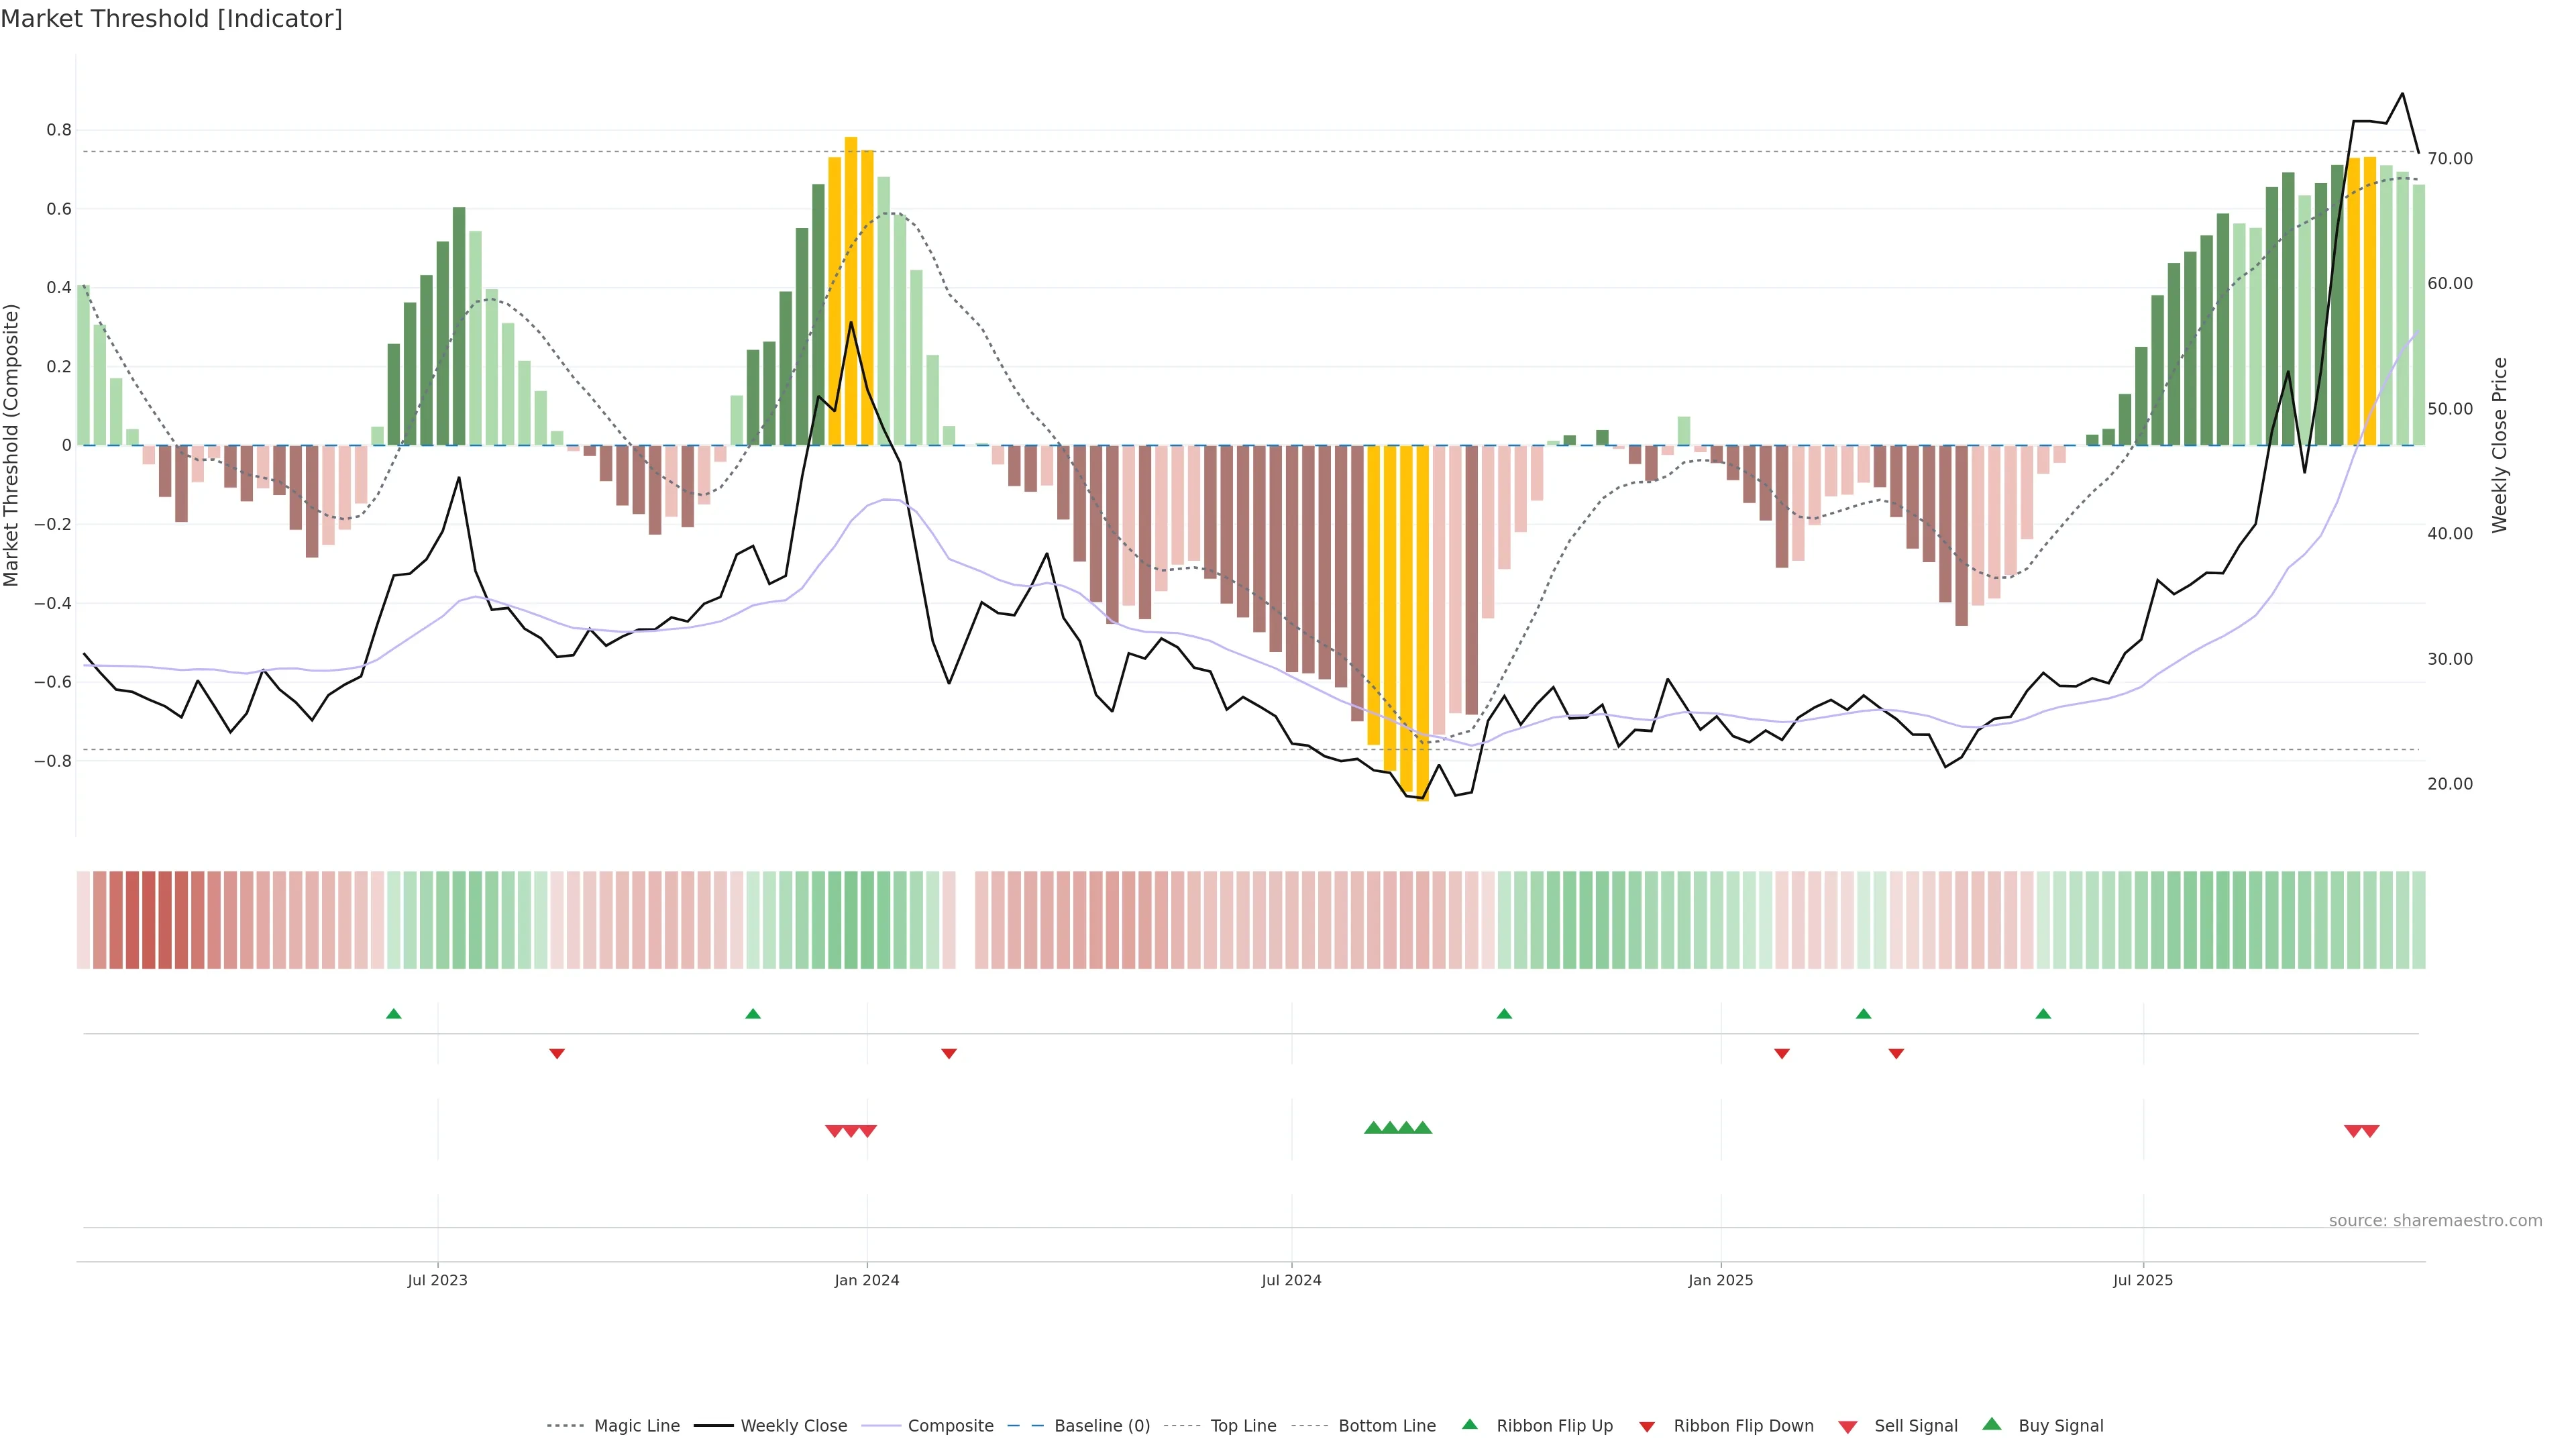Click the Jul 2025 x-axis label
Image resolution: width=2576 pixels, height=1449 pixels.
coord(2143,1280)
